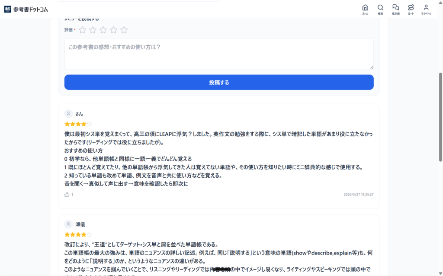Click the 参考書ドットコム site title
443x276 pixels.
31,9
